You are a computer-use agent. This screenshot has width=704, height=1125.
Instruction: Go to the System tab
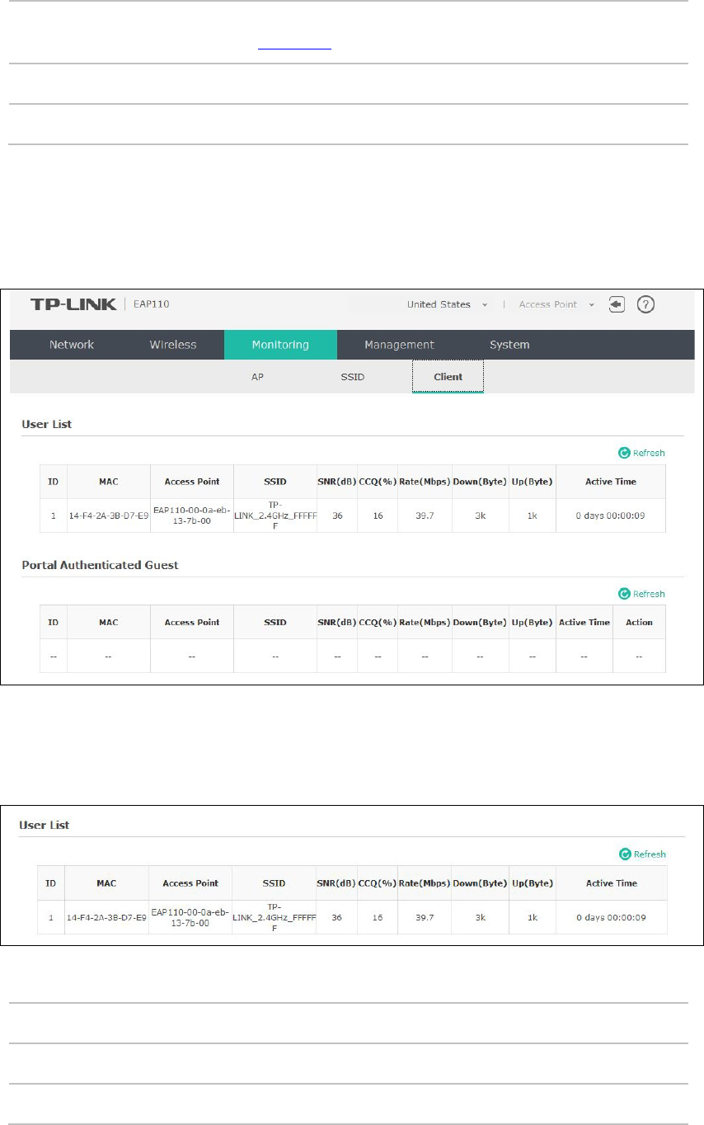pos(509,345)
